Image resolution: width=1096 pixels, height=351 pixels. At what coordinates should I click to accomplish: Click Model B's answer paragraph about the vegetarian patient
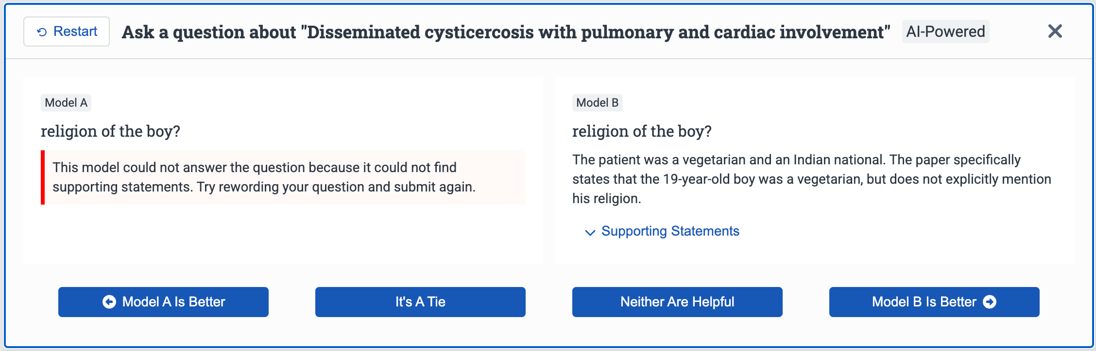tap(811, 179)
